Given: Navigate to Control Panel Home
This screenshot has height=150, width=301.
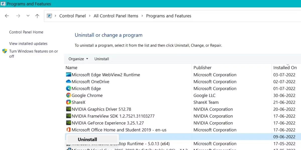Looking at the screenshot, I should coord(26,32).
